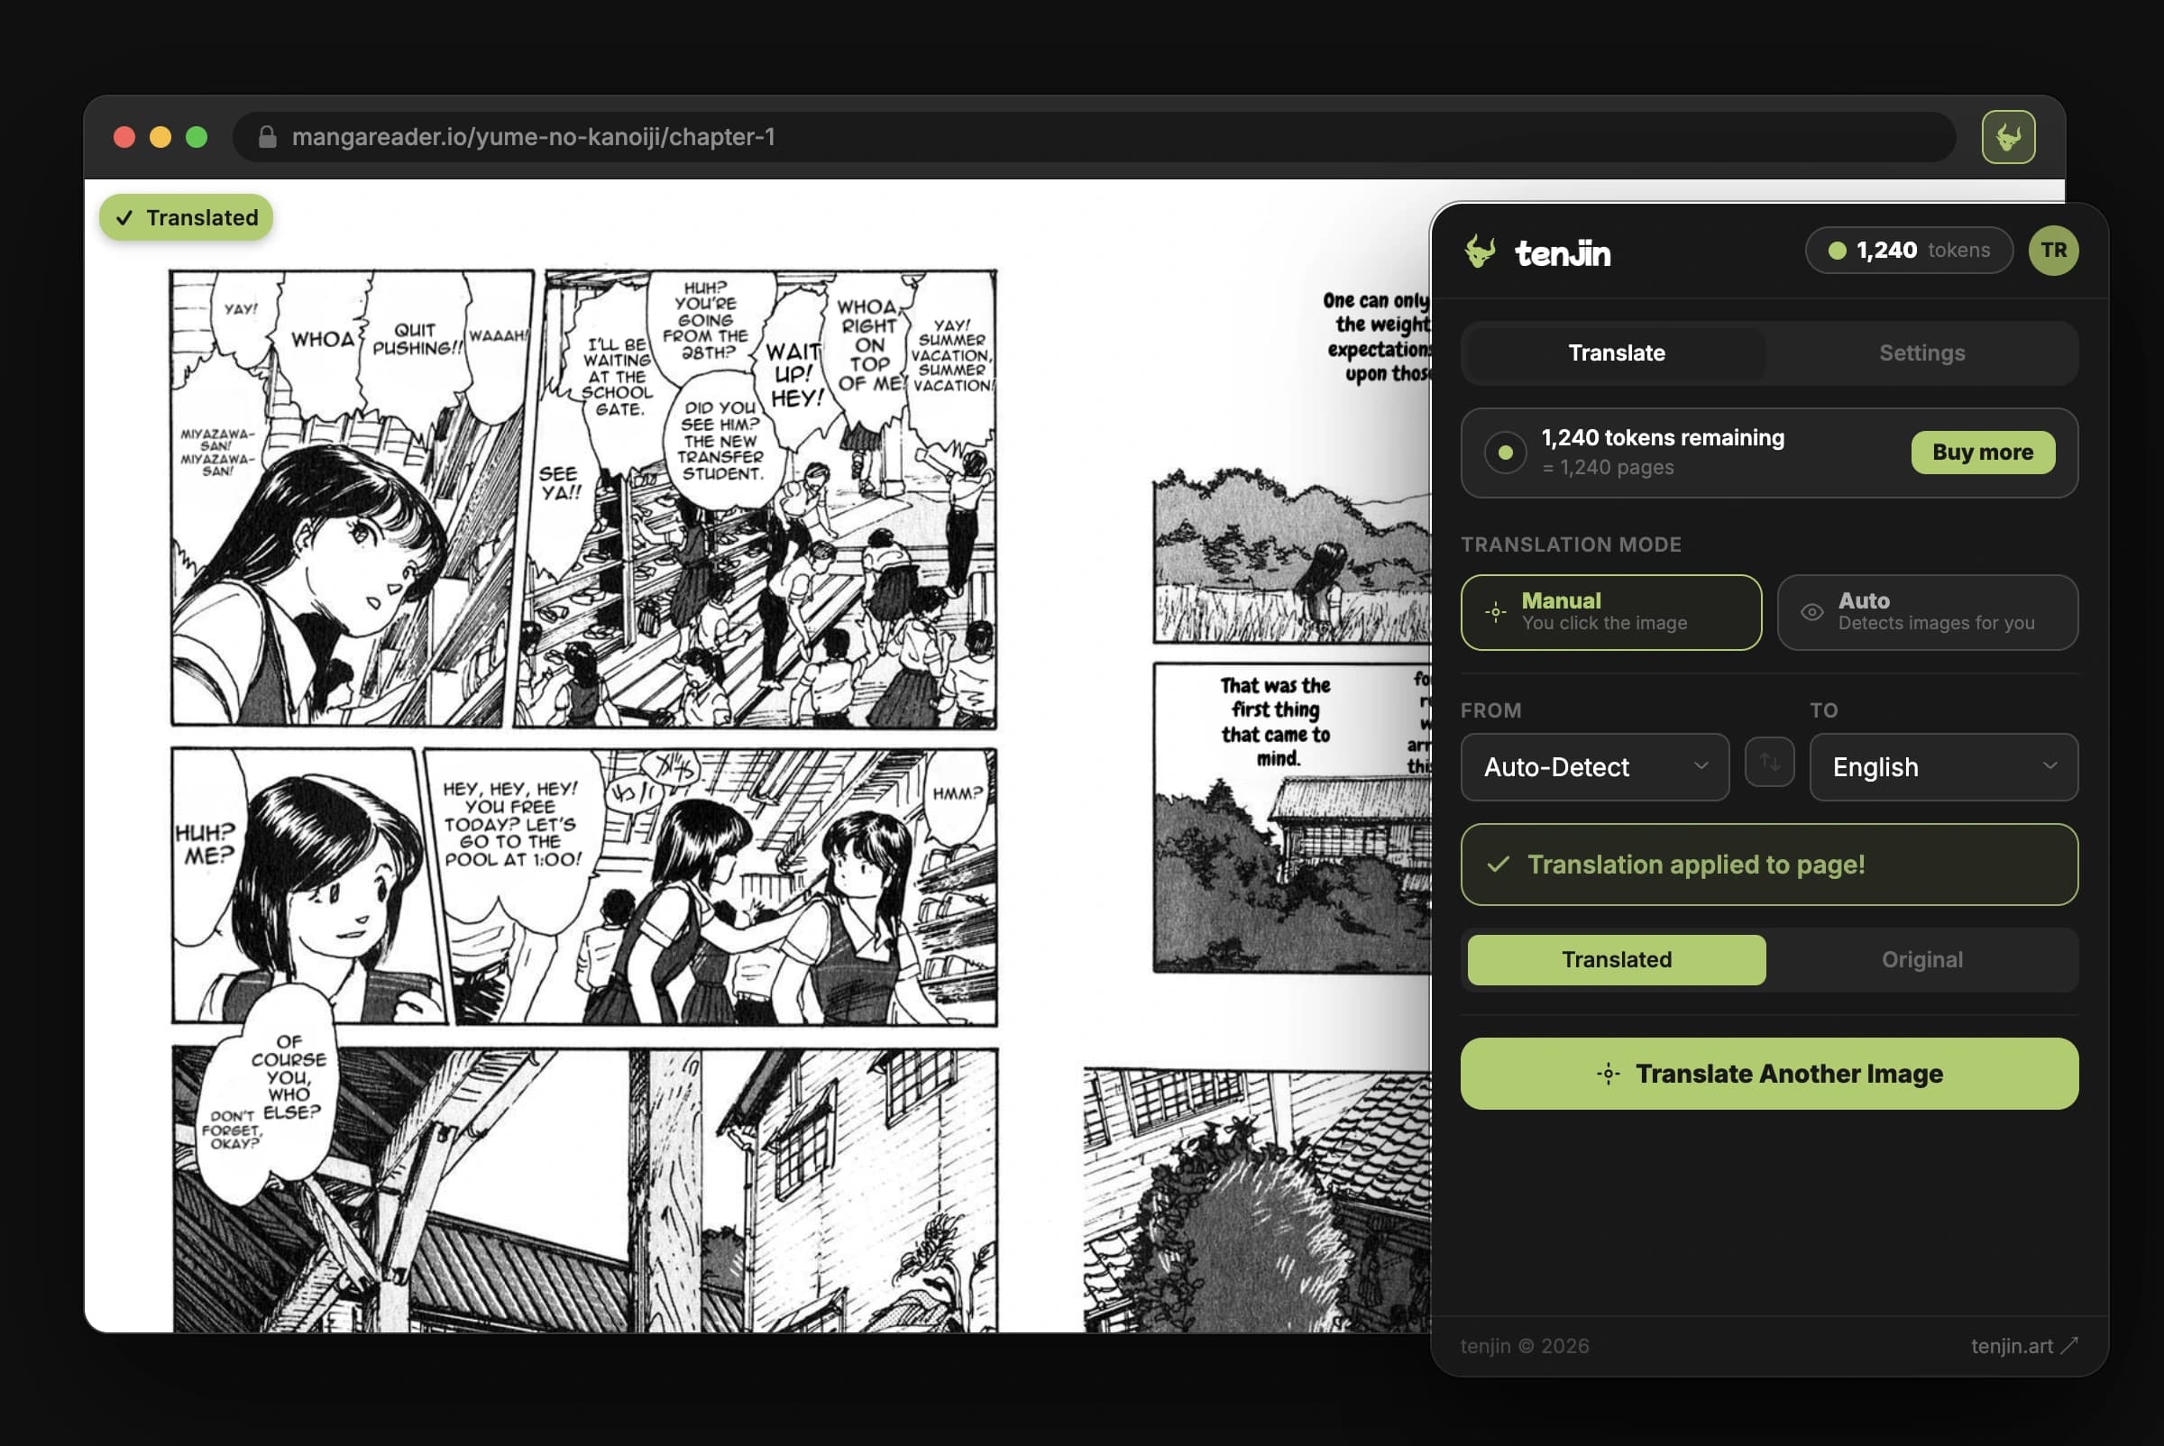Click the 'tenjin © 2026' footer text
Screen dimensions: 2164x1446
click(1524, 1347)
